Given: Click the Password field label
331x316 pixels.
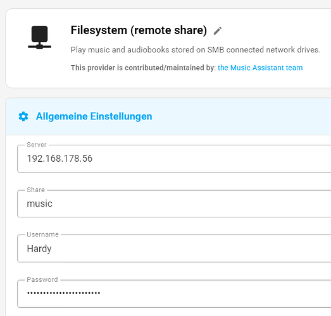Looking at the screenshot, I should 42,280.
